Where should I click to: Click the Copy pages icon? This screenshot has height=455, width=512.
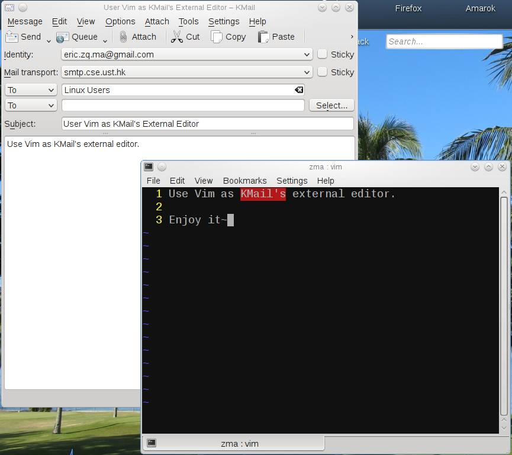pyautogui.click(x=216, y=37)
